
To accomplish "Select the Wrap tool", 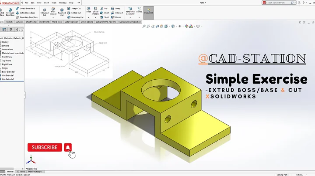I will pos(115,8).
